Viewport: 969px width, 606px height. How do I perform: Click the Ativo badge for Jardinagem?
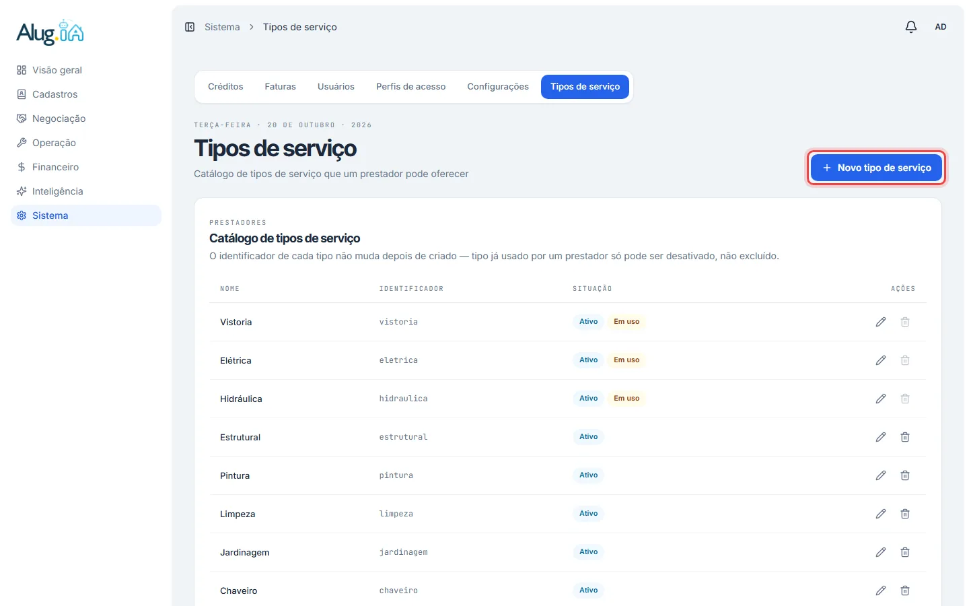click(589, 552)
